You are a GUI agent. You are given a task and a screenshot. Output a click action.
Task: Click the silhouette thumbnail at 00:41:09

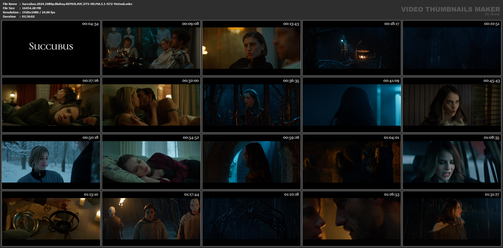[352, 105]
